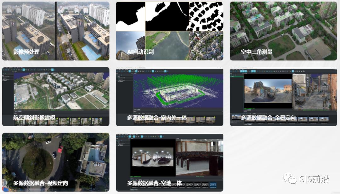
Task: Open the first menu in 空地一体 menu bar
Action: point(118,135)
